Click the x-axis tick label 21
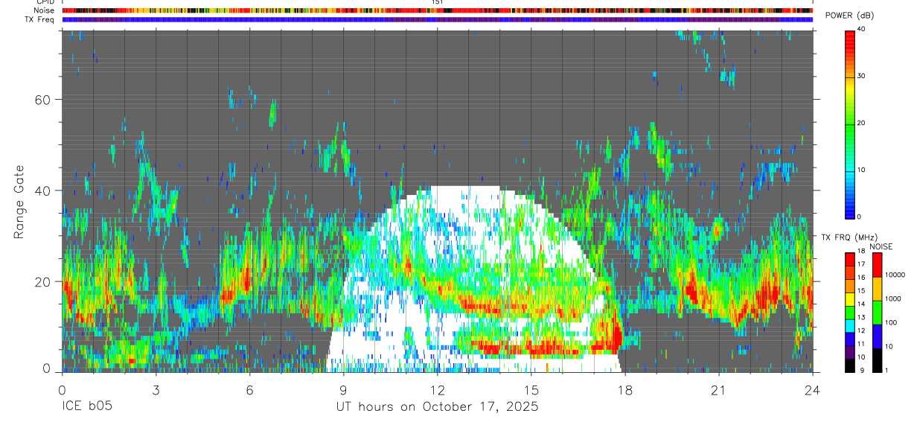The image size is (914, 422). click(x=718, y=390)
